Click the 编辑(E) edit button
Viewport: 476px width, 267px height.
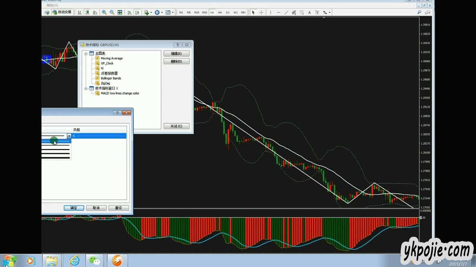(176, 54)
